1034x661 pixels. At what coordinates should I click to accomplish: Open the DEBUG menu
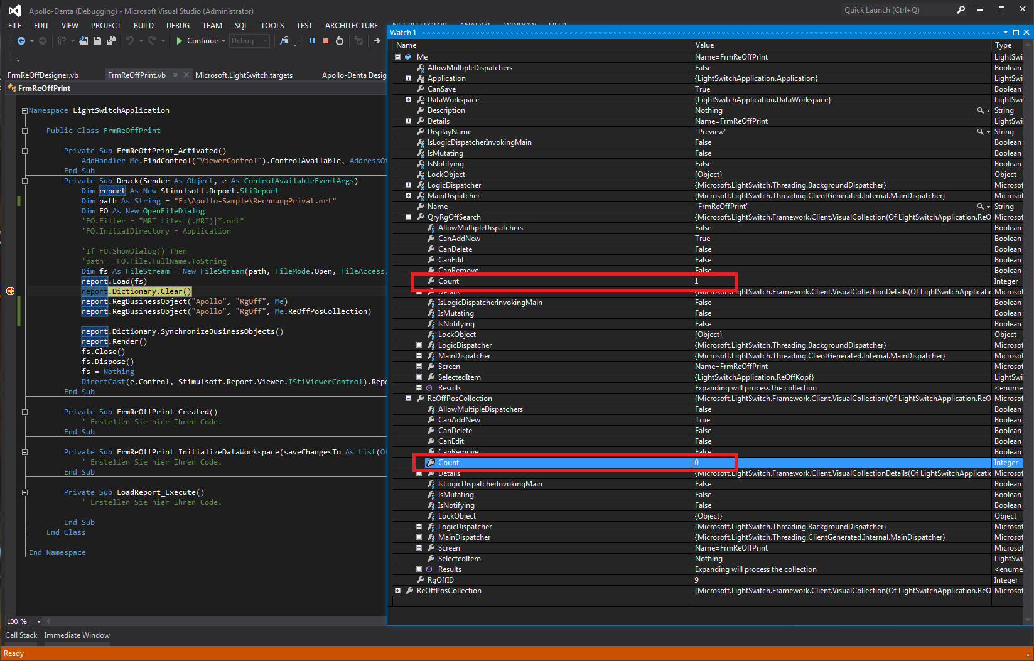tap(178, 26)
